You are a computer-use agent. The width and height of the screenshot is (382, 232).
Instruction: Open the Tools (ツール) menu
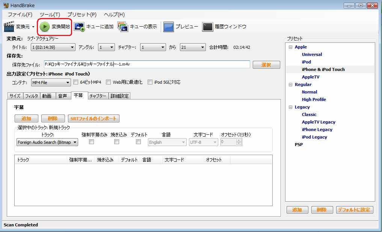tap(50, 15)
